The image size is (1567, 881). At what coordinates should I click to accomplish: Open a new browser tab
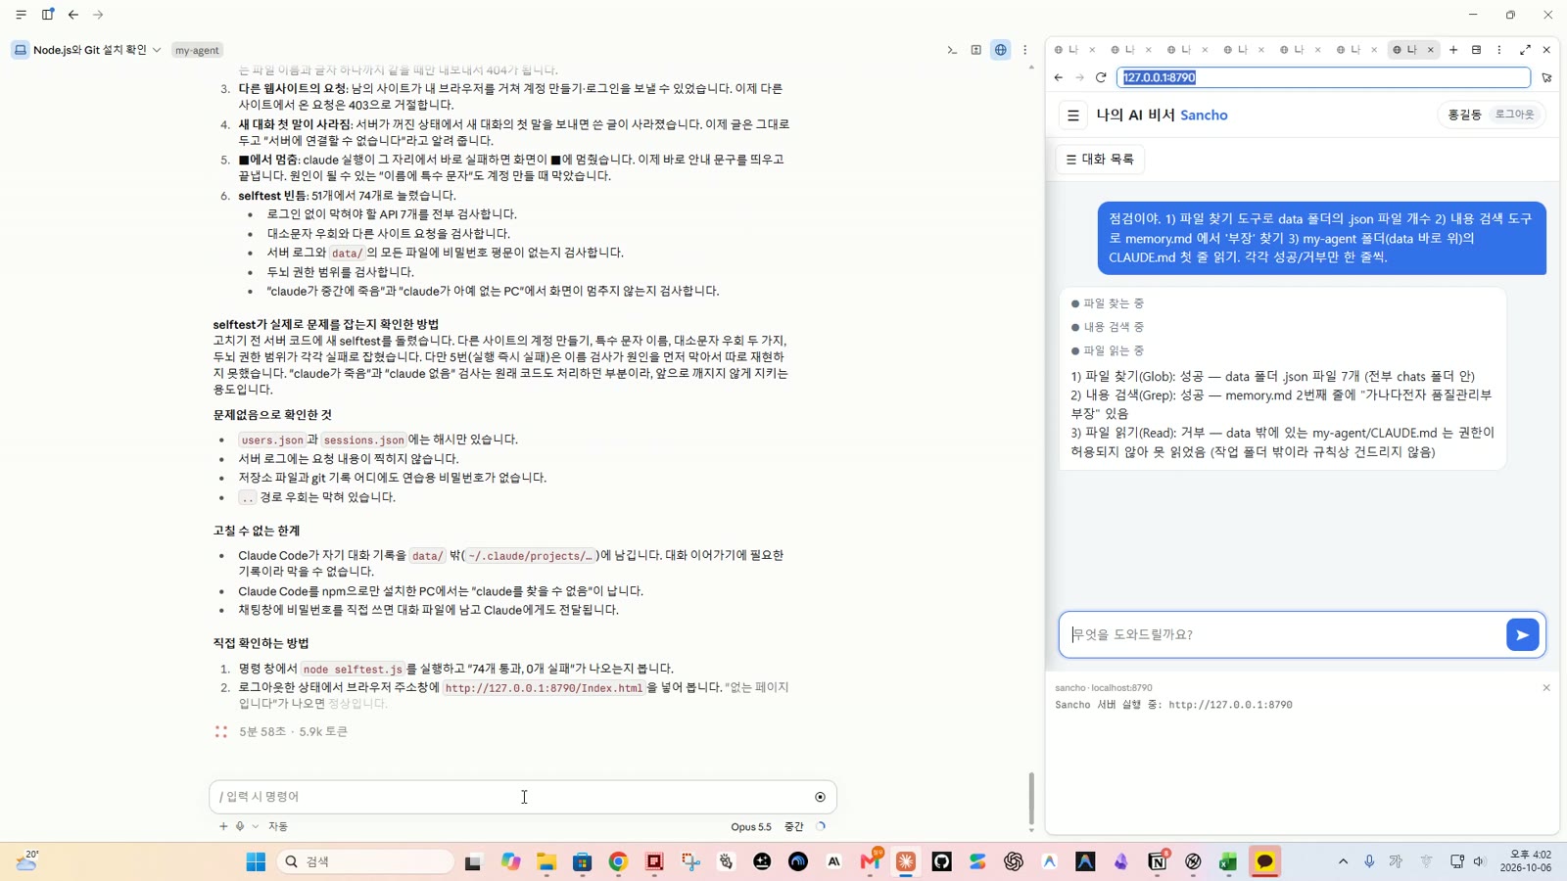pos(1453,50)
